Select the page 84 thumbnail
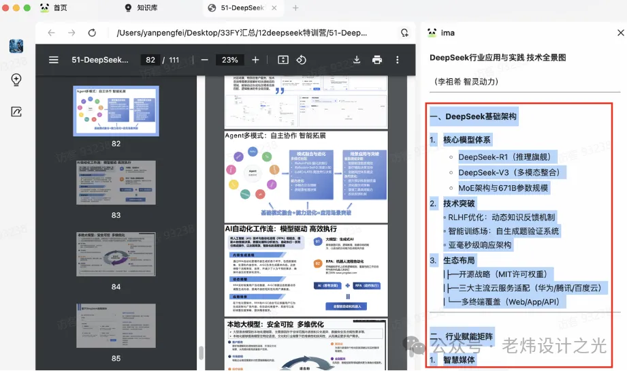Image resolution: width=627 pixels, height=371 pixels. click(116, 254)
